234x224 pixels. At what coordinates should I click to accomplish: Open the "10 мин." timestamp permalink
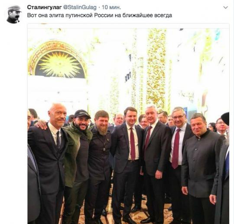tap(111, 7)
